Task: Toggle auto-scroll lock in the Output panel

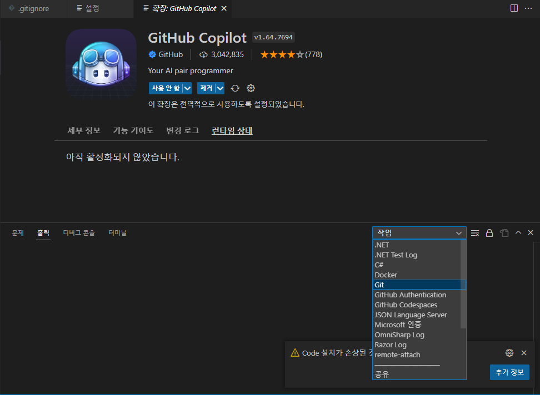Action: [489, 232]
